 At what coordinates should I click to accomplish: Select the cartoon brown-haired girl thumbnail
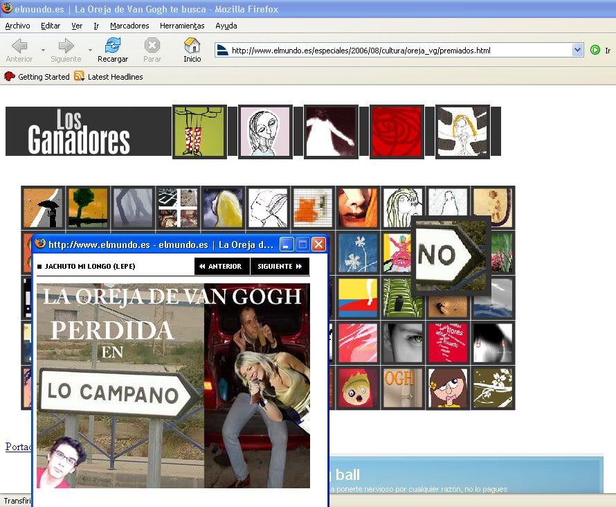448,388
